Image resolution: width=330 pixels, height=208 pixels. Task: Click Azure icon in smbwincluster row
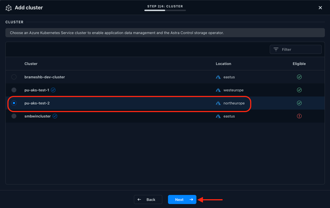pos(218,116)
